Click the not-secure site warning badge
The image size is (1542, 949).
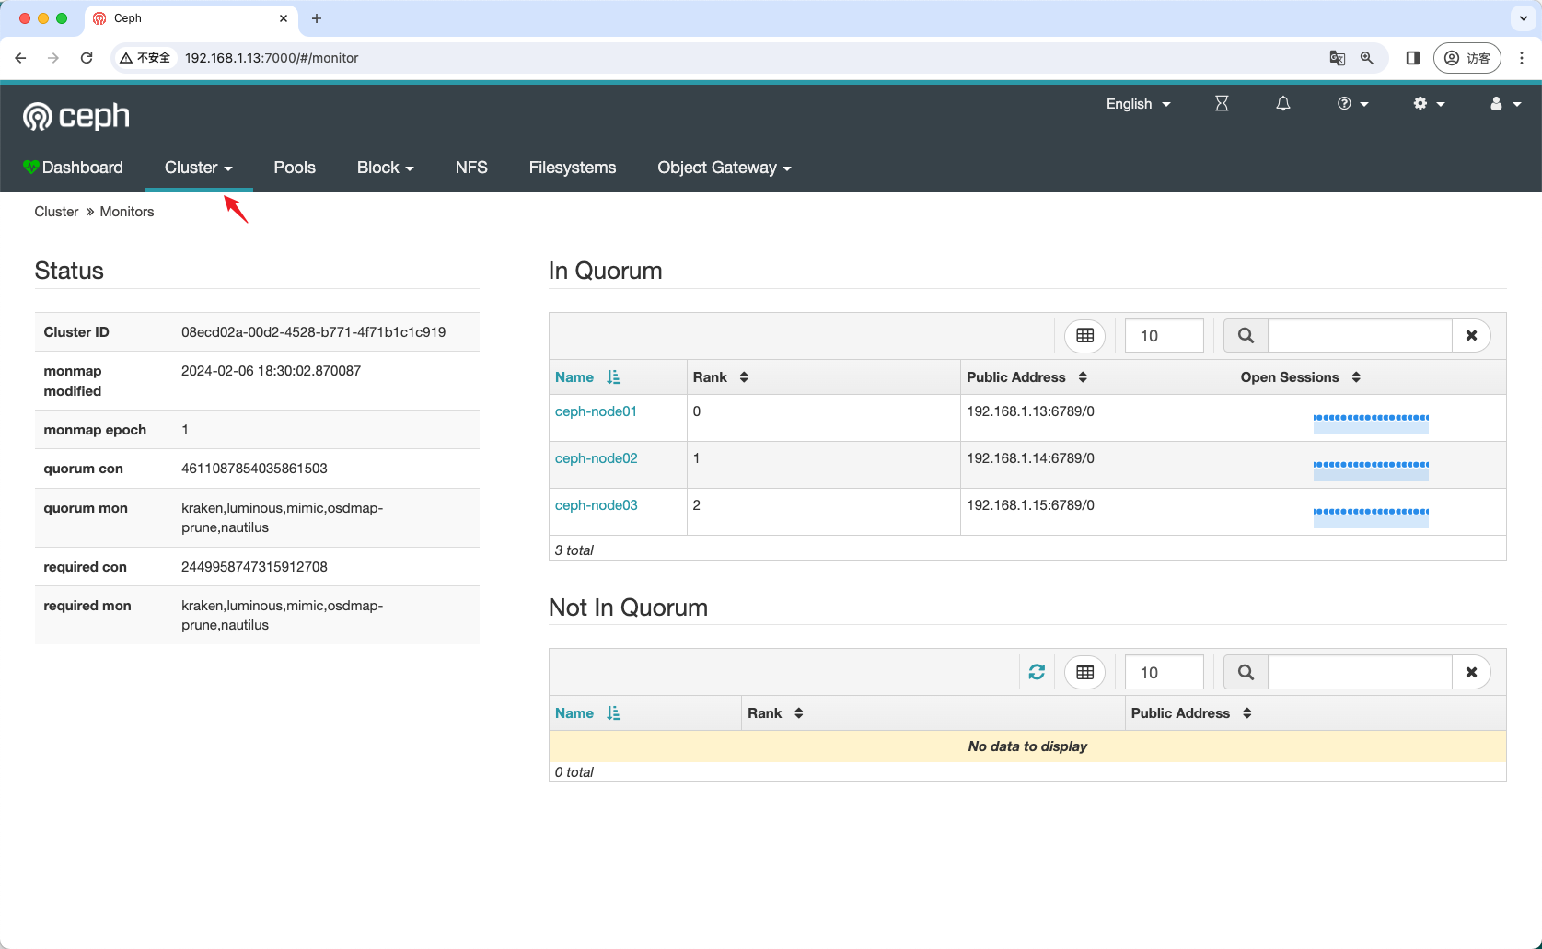pyautogui.click(x=145, y=58)
